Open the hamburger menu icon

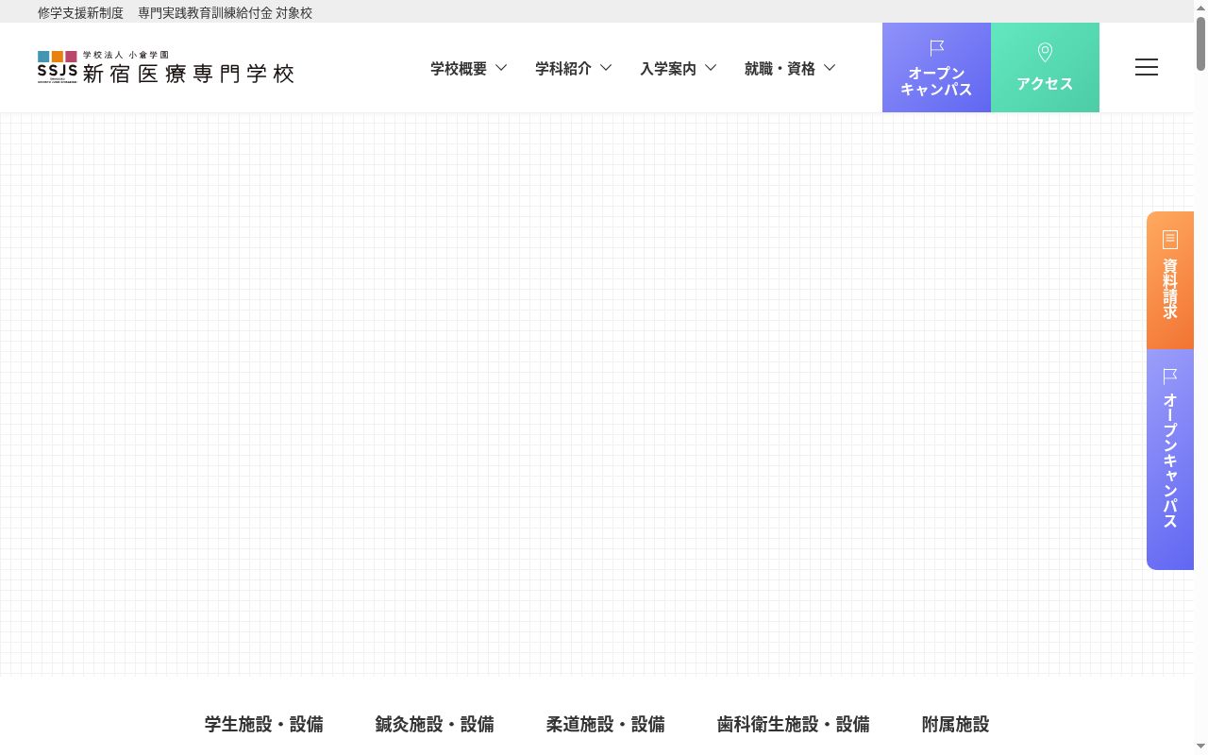point(1147,67)
